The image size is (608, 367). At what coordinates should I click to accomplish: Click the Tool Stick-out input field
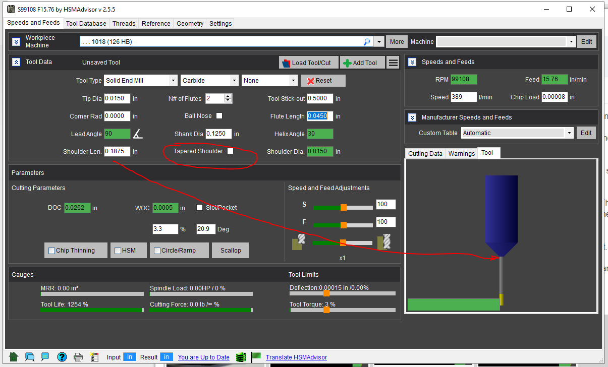tap(320, 99)
